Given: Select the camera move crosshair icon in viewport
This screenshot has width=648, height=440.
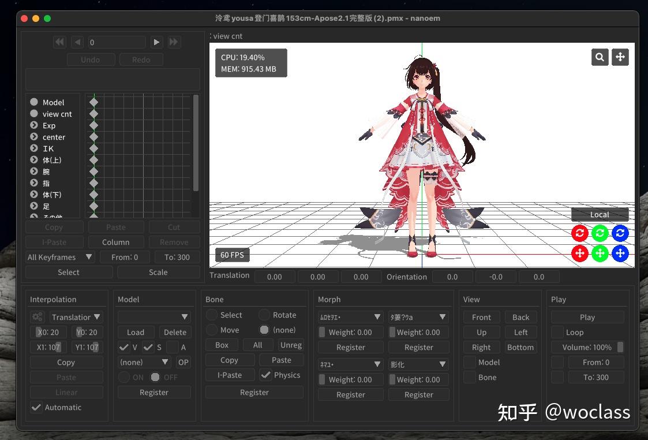Looking at the screenshot, I should point(620,57).
